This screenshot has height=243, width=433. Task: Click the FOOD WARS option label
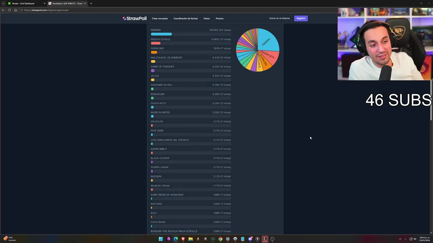point(158,222)
